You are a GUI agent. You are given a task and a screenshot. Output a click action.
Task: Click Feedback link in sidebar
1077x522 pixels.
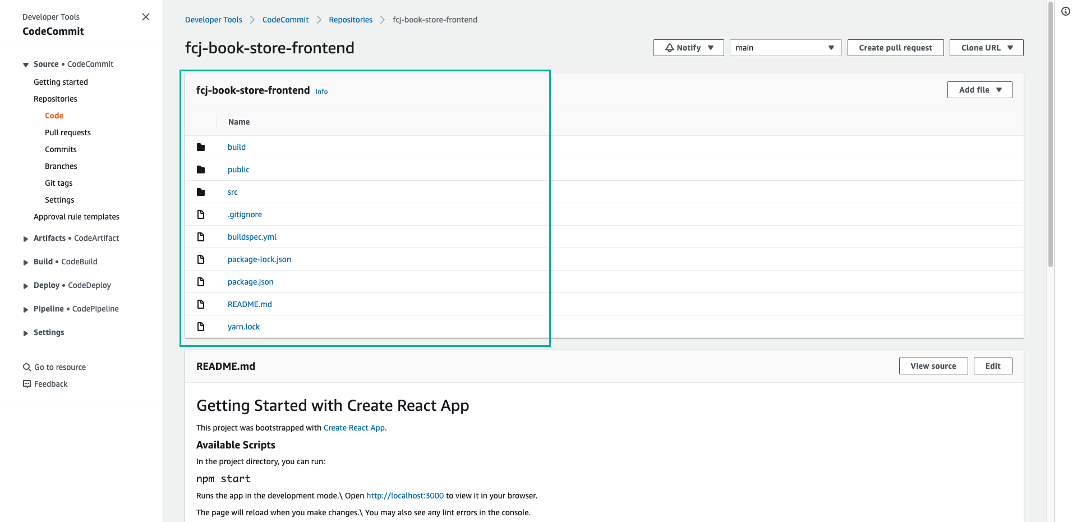click(x=50, y=384)
